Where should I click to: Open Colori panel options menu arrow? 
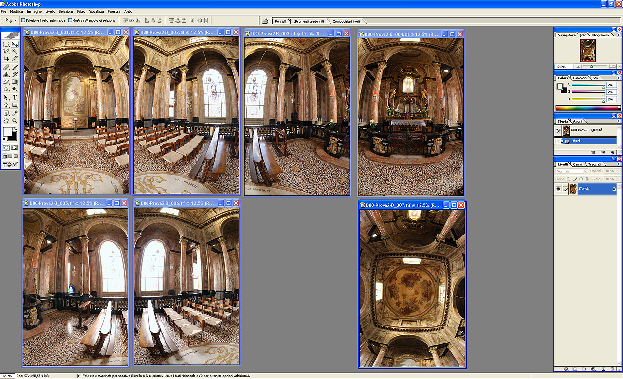[x=618, y=78]
